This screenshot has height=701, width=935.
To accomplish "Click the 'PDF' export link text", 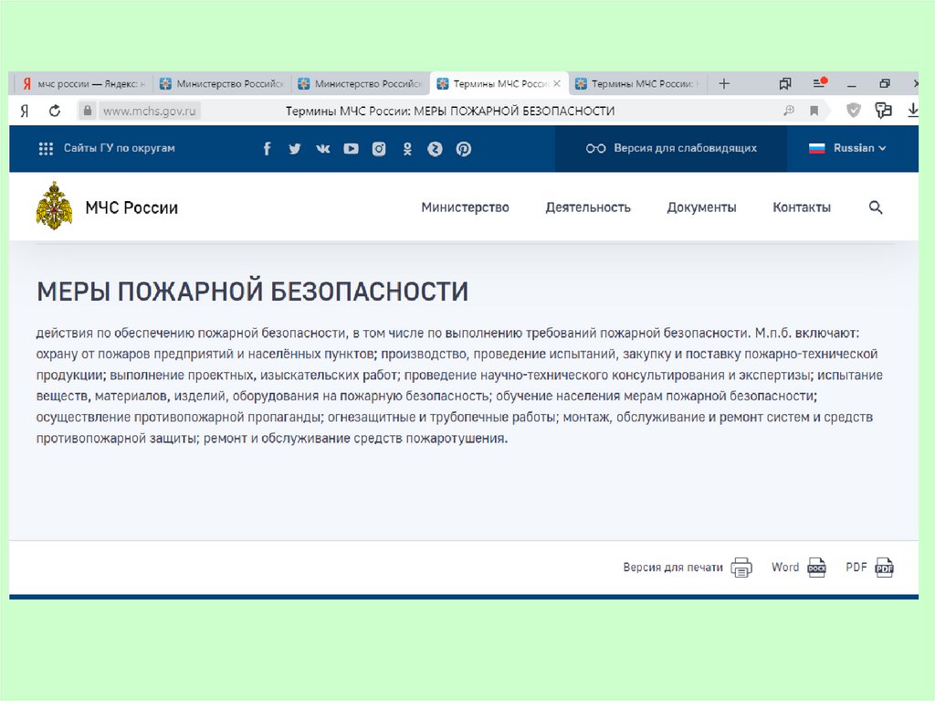I will pyautogui.click(x=856, y=568).
